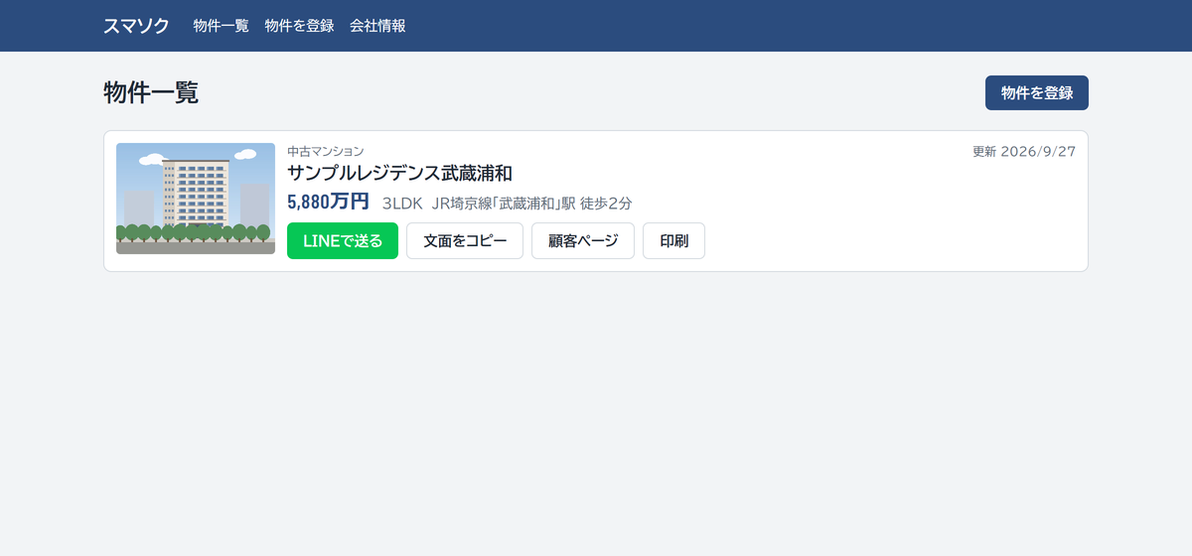Click the 更新 2026/9/27 date text
The width and height of the screenshot is (1192, 556).
(x=1024, y=152)
